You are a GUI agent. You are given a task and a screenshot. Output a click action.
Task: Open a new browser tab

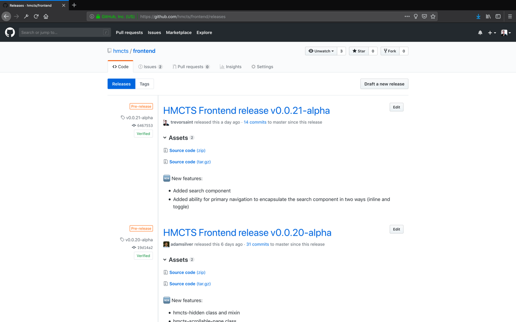click(x=74, y=5)
